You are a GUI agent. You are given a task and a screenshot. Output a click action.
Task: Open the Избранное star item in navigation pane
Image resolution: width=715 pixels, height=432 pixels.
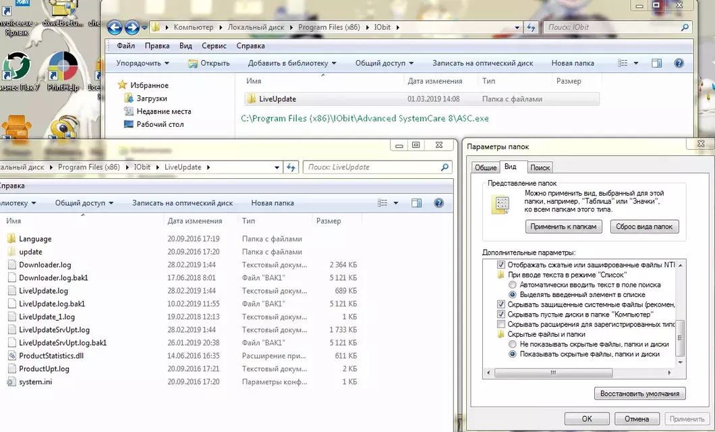(x=143, y=85)
